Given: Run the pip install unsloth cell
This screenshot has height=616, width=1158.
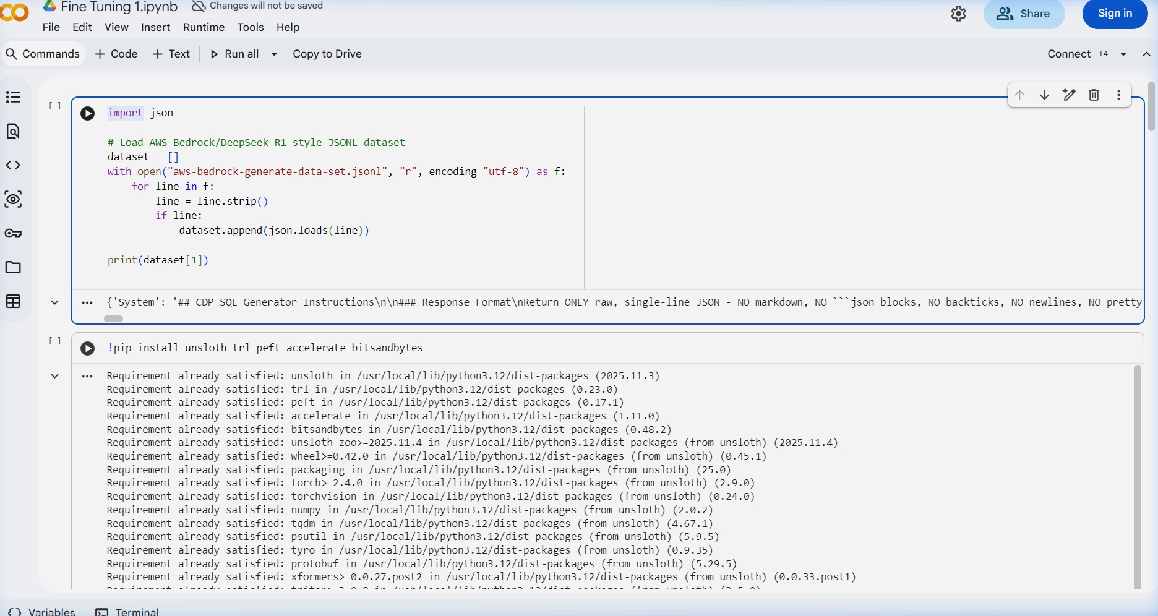Looking at the screenshot, I should coord(88,348).
